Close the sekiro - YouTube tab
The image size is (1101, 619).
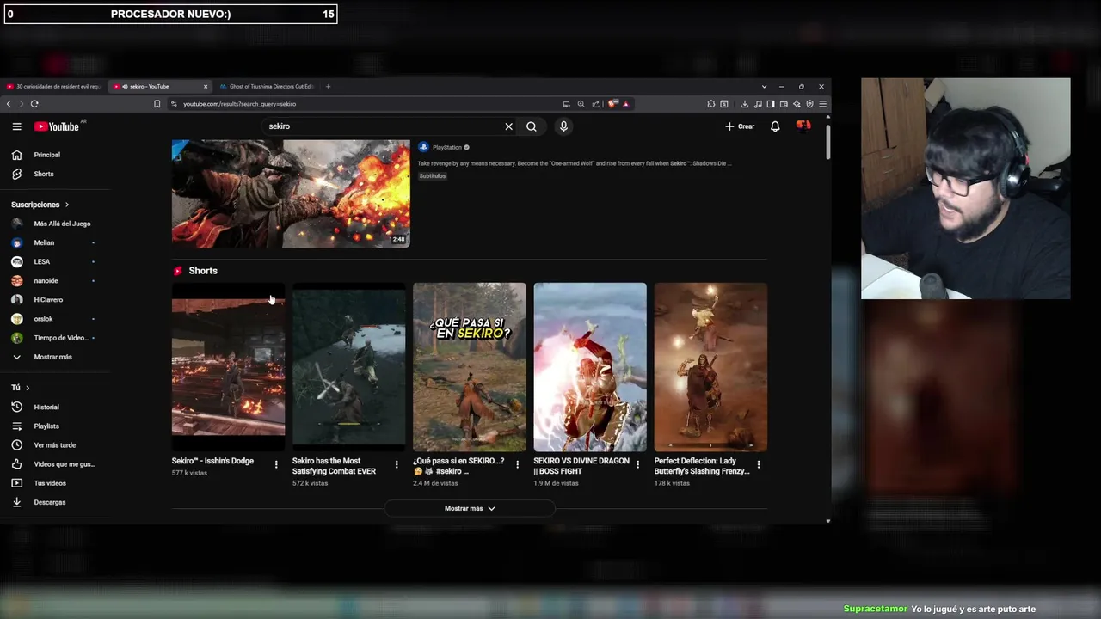coord(206,86)
